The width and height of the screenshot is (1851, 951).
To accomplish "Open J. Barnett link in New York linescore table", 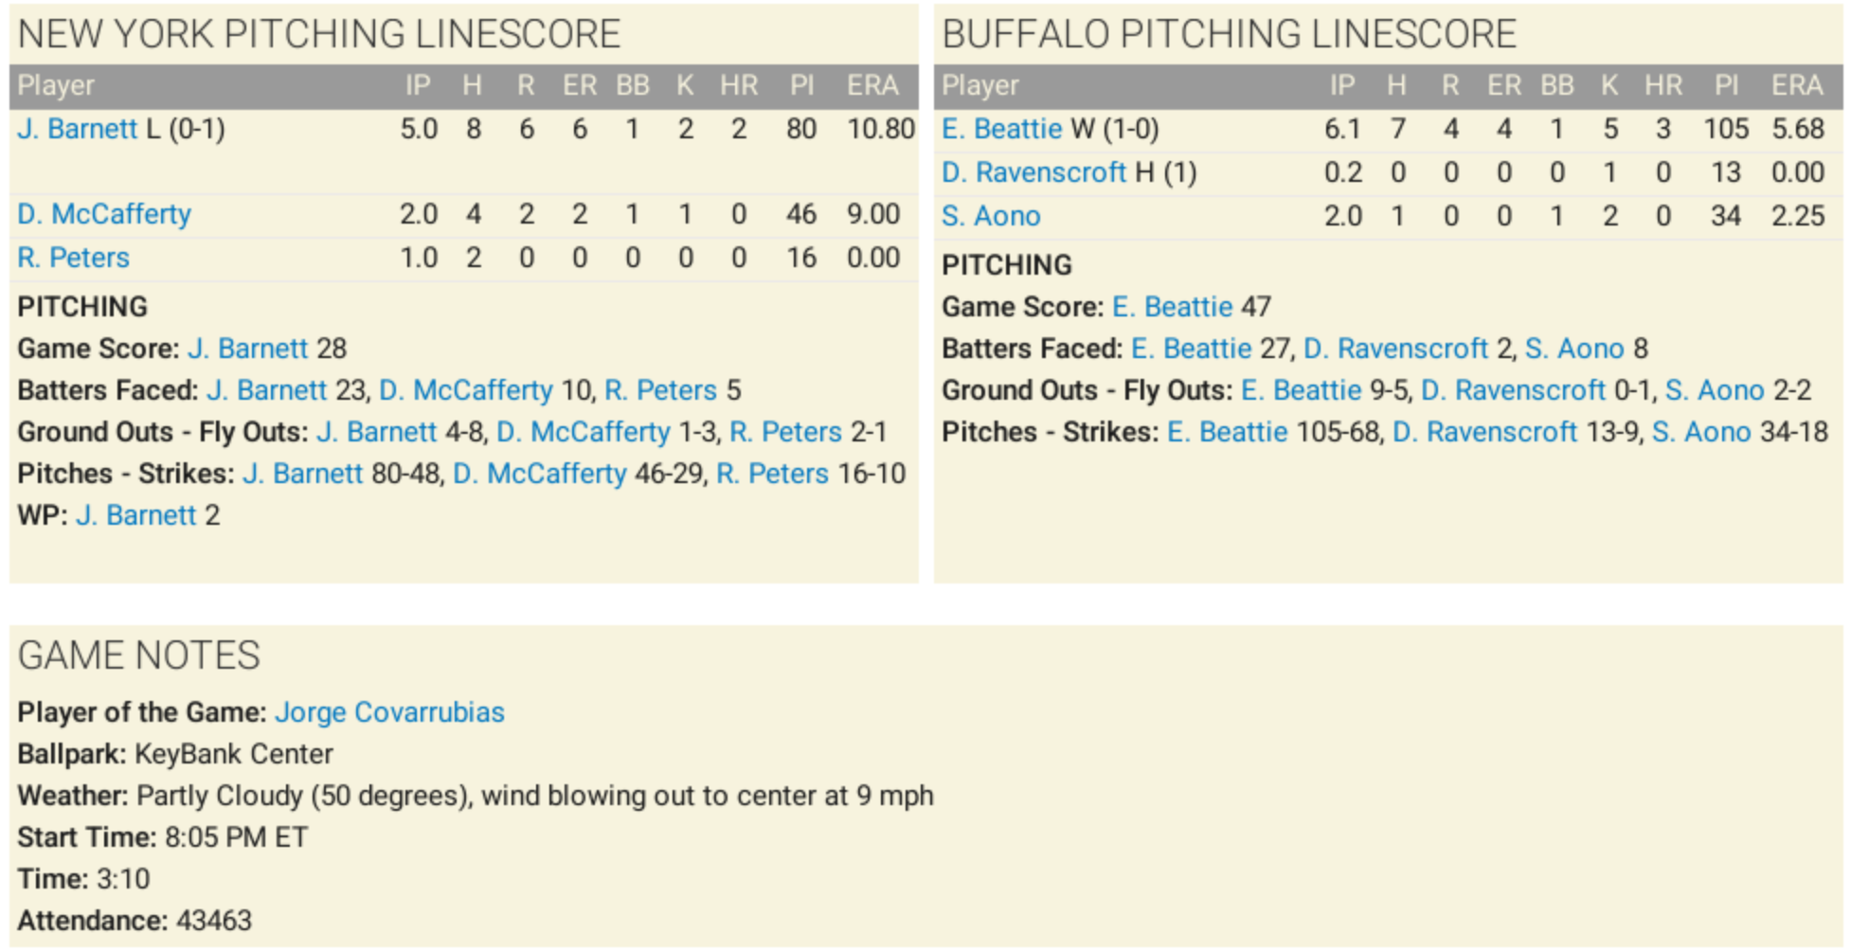I will 78,129.
